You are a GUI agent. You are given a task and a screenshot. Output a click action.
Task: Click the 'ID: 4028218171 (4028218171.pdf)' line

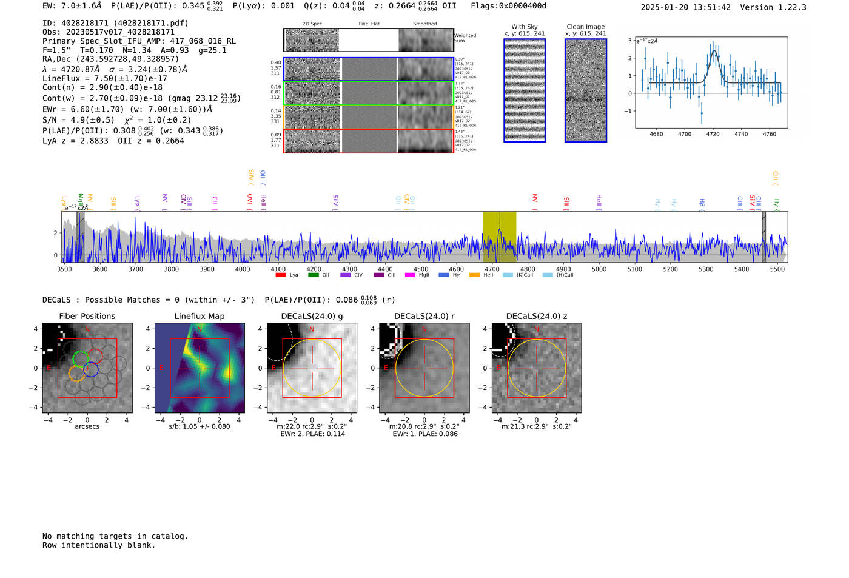tap(115, 23)
